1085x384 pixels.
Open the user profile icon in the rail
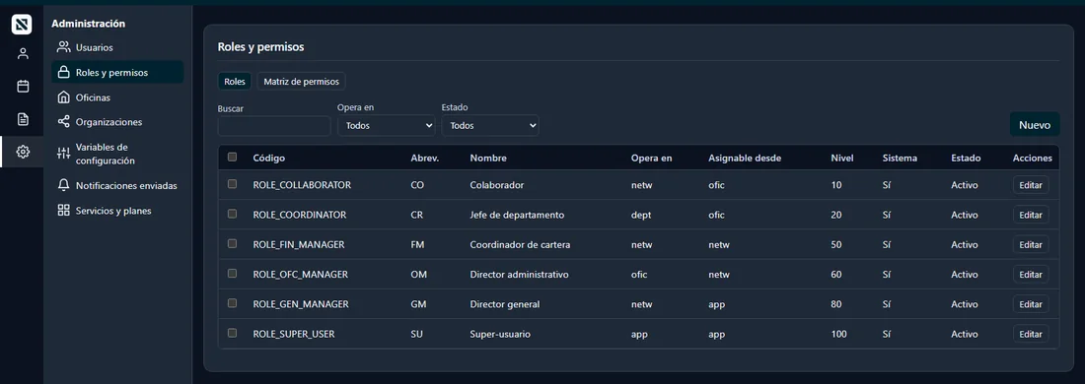pyautogui.click(x=23, y=54)
